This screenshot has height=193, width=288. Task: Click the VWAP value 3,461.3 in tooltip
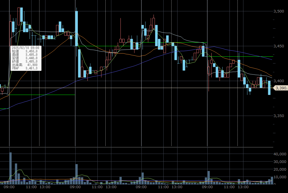(32, 68)
